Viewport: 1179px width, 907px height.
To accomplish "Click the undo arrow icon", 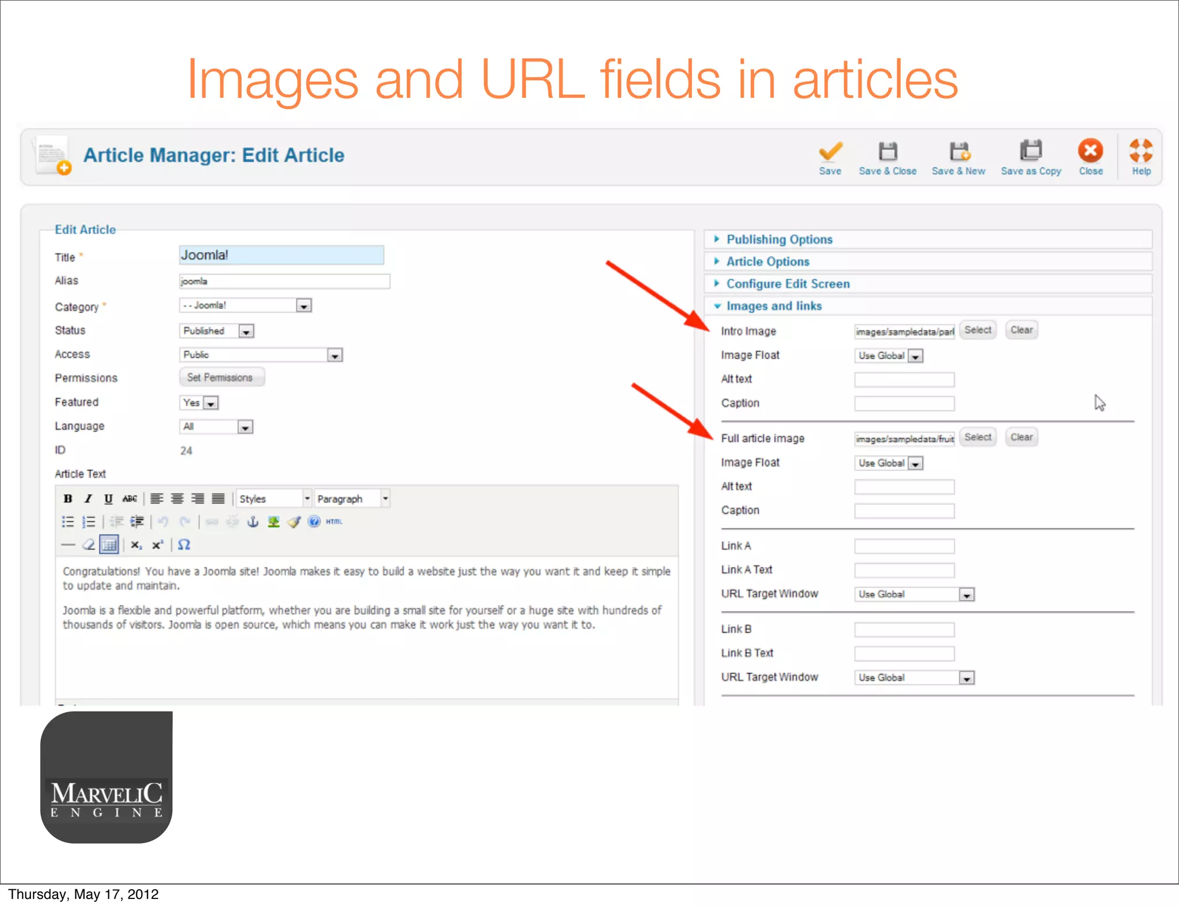I will click(x=163, y=521).
